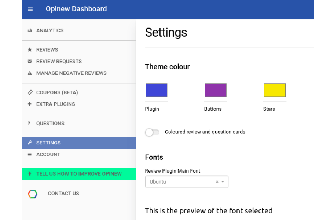Image resolution: width=330 pixels, height=220 pixels.
Task: Click the Settings page heading
Action: (166, 33)
